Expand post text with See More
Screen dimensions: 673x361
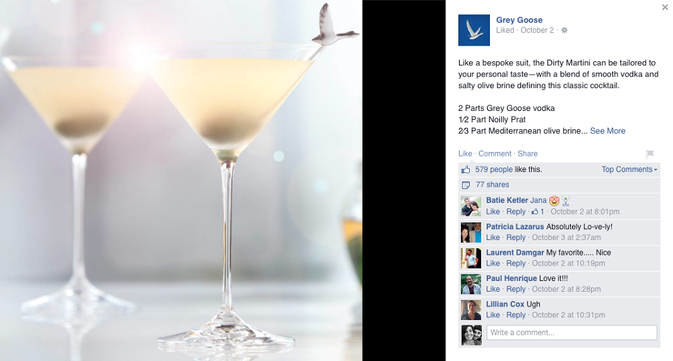point(607,131)
